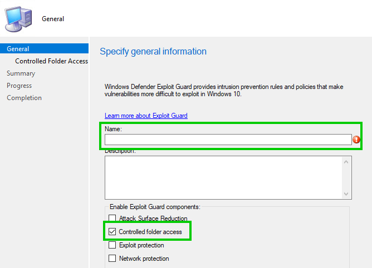Click the red error icon beside Name
Image resolution: width=372 pixels, height=268 pixels.
pos(356,140)
